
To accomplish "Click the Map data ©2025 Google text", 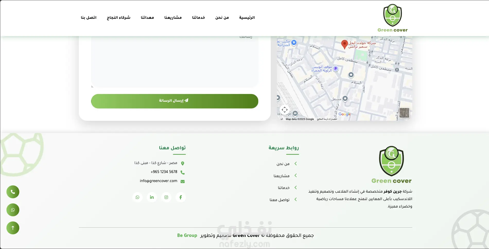I will click(x=300, y=119).
